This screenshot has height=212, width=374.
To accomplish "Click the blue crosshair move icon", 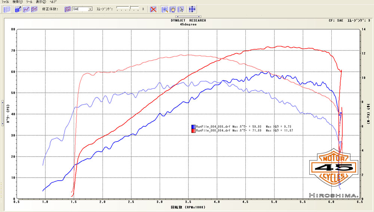I will tap(192, 9).
